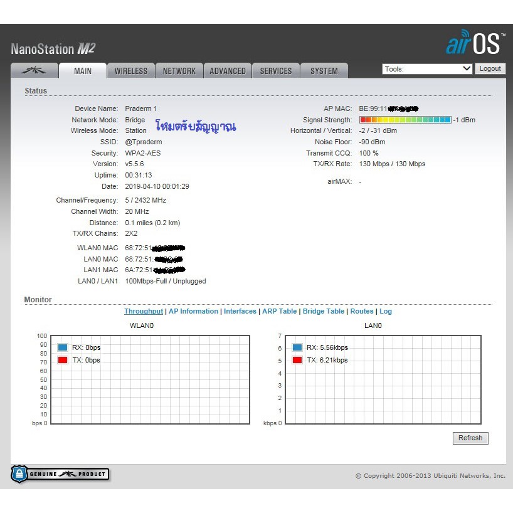Click the Genuine Product badge
This screenshot has height=513, width=513.
click(x=60, y=474)
